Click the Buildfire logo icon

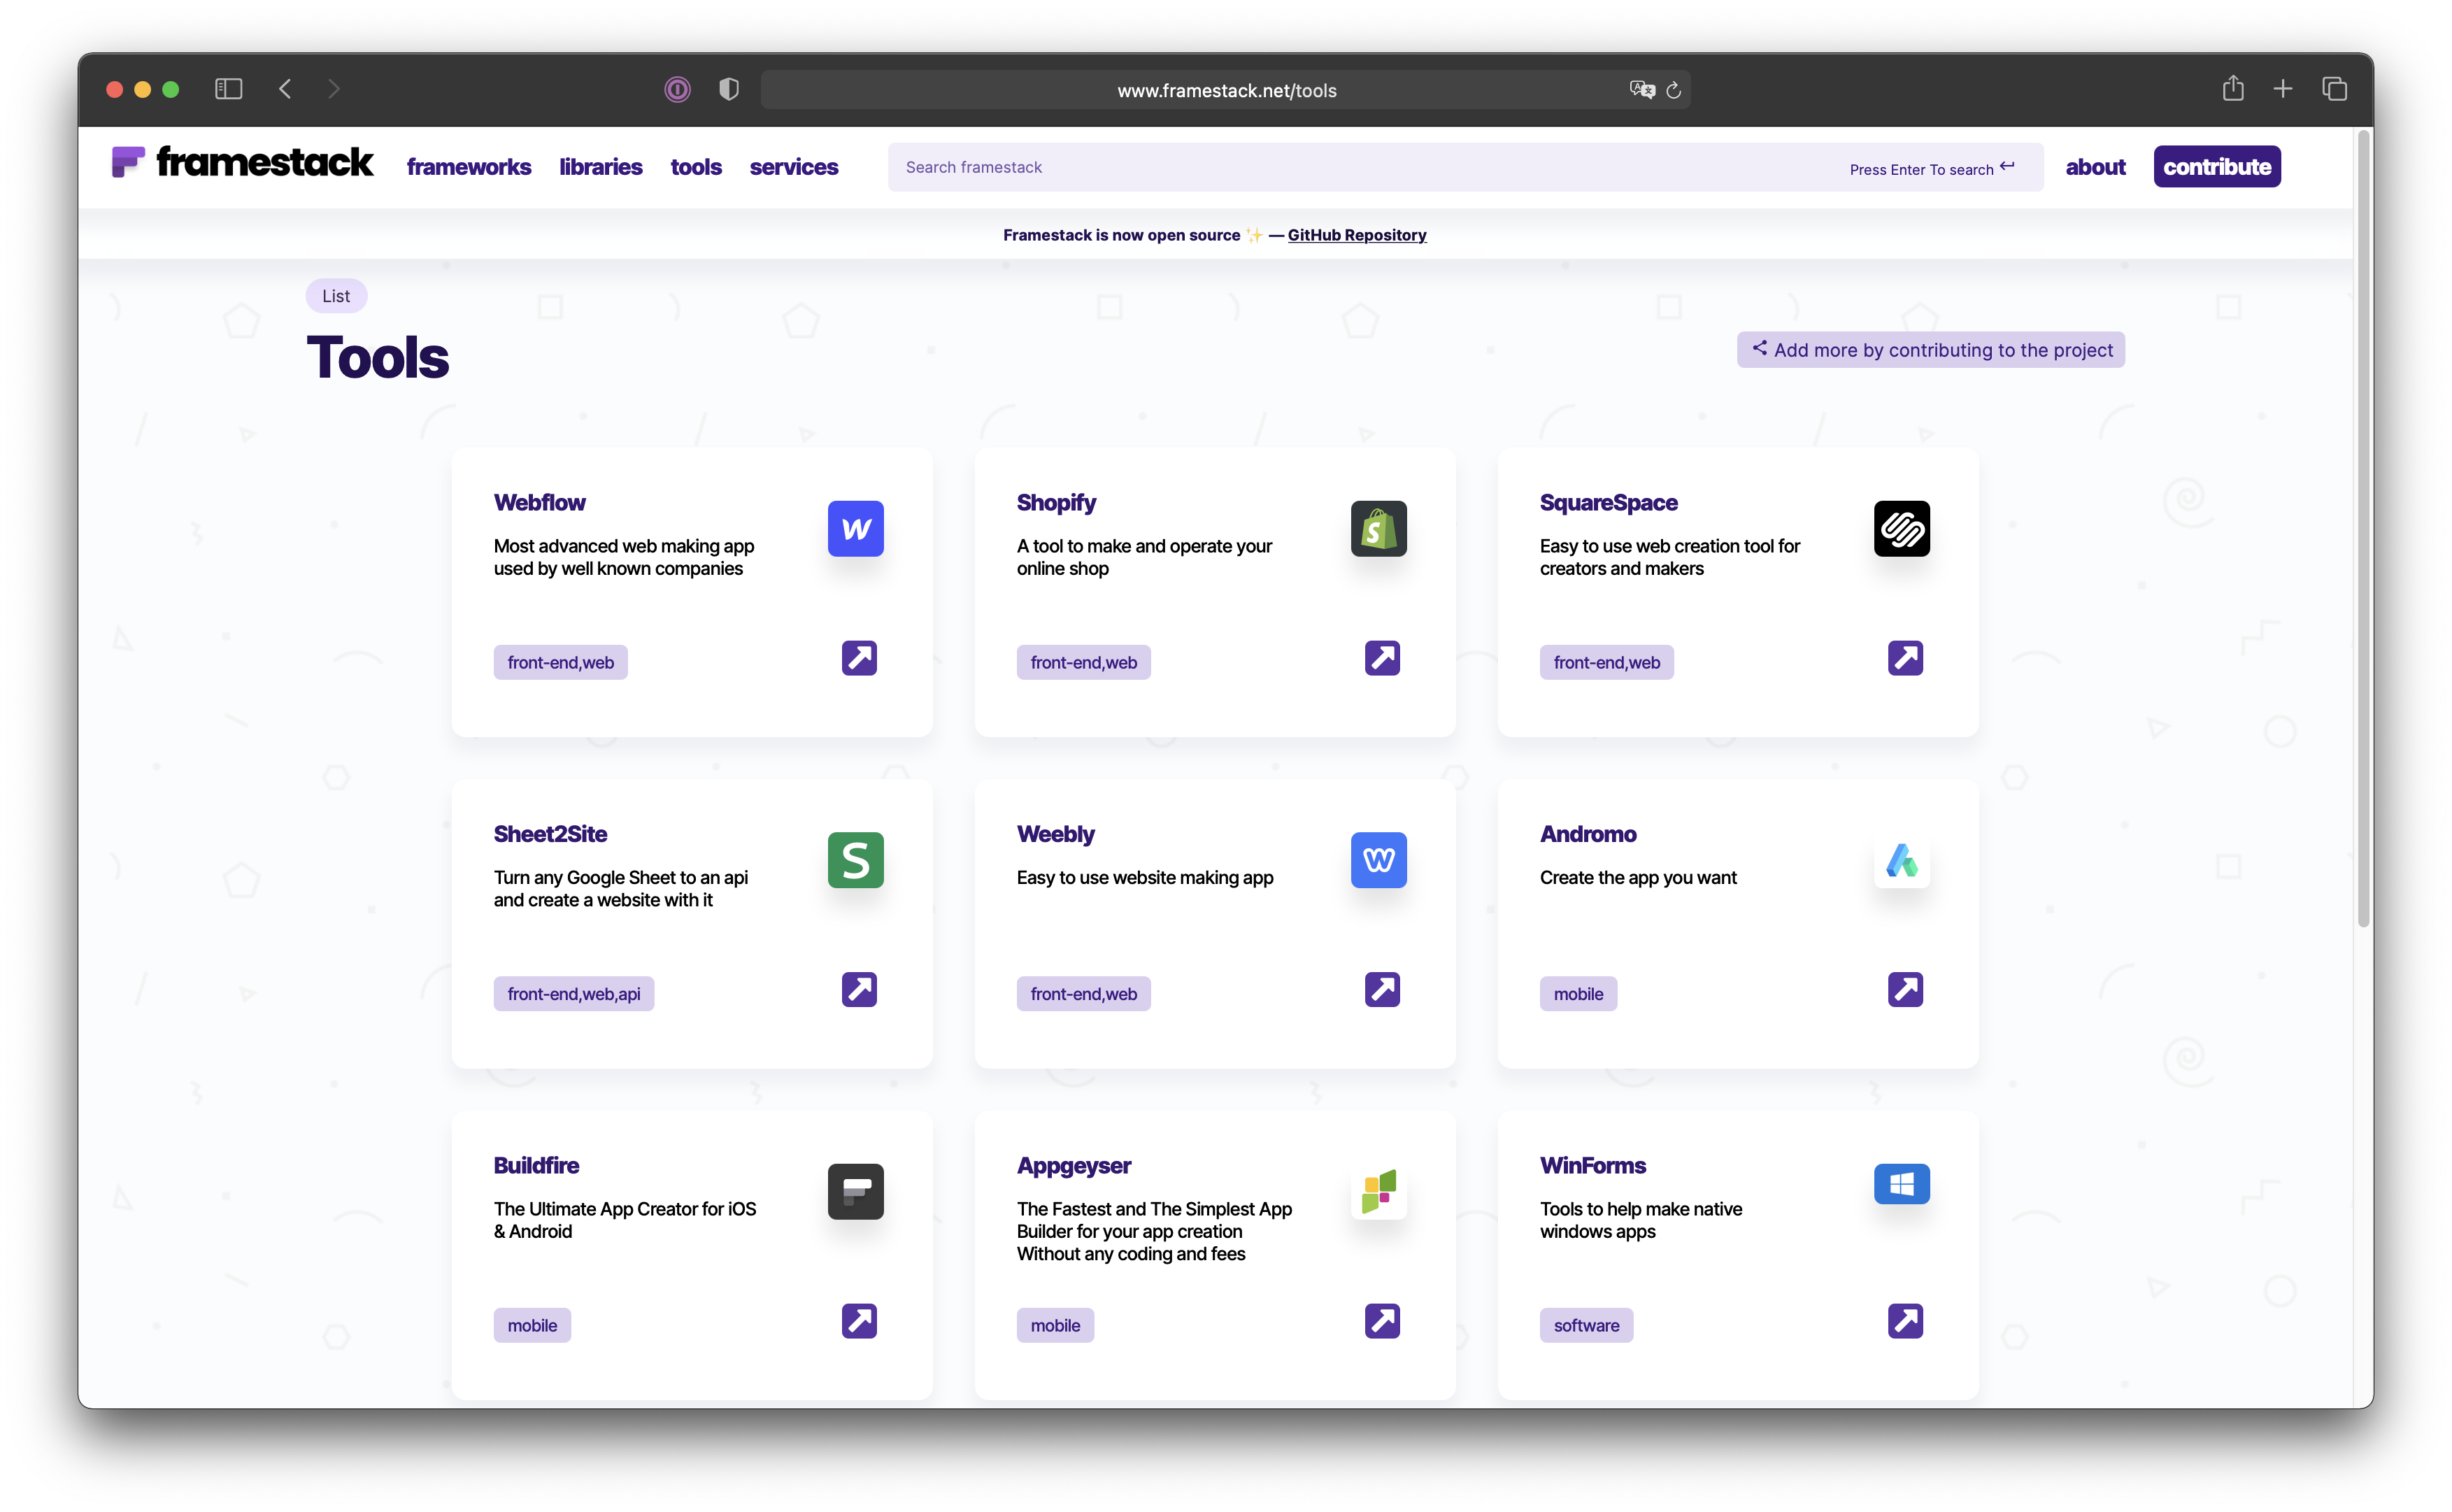[855, 1191]
